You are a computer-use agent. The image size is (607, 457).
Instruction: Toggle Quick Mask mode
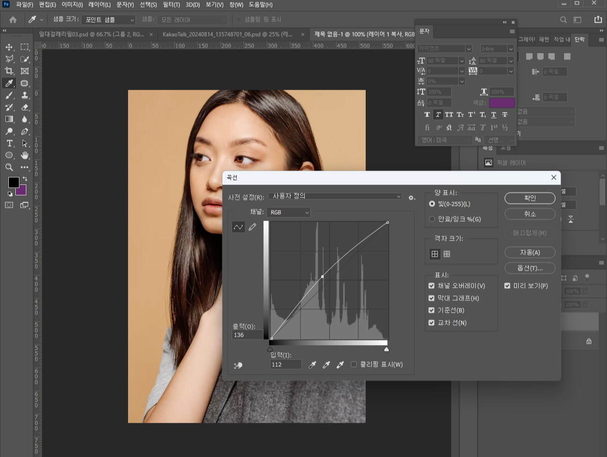point(9,205)
